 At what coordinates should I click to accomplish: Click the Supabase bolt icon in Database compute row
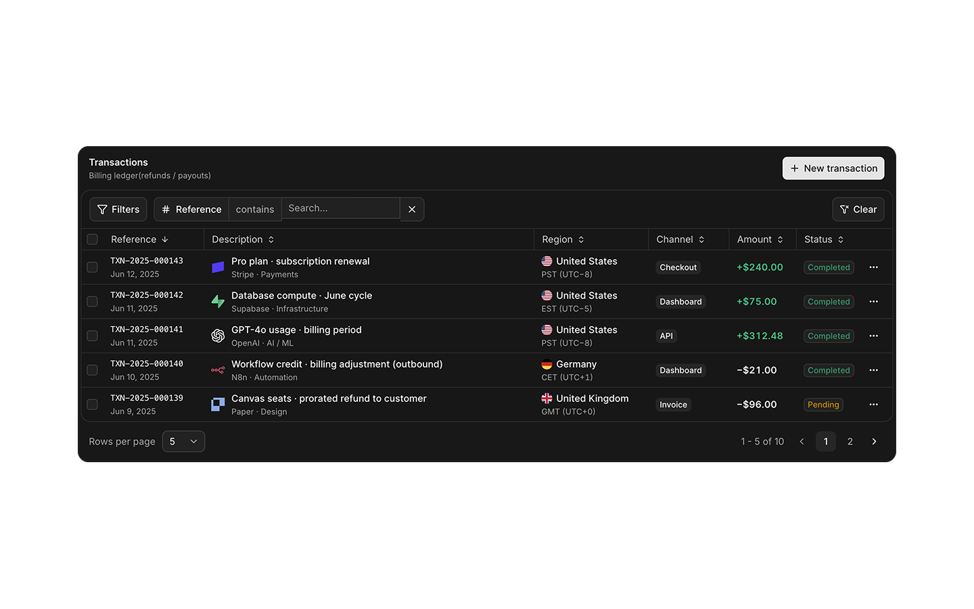(x=218, y=302)
